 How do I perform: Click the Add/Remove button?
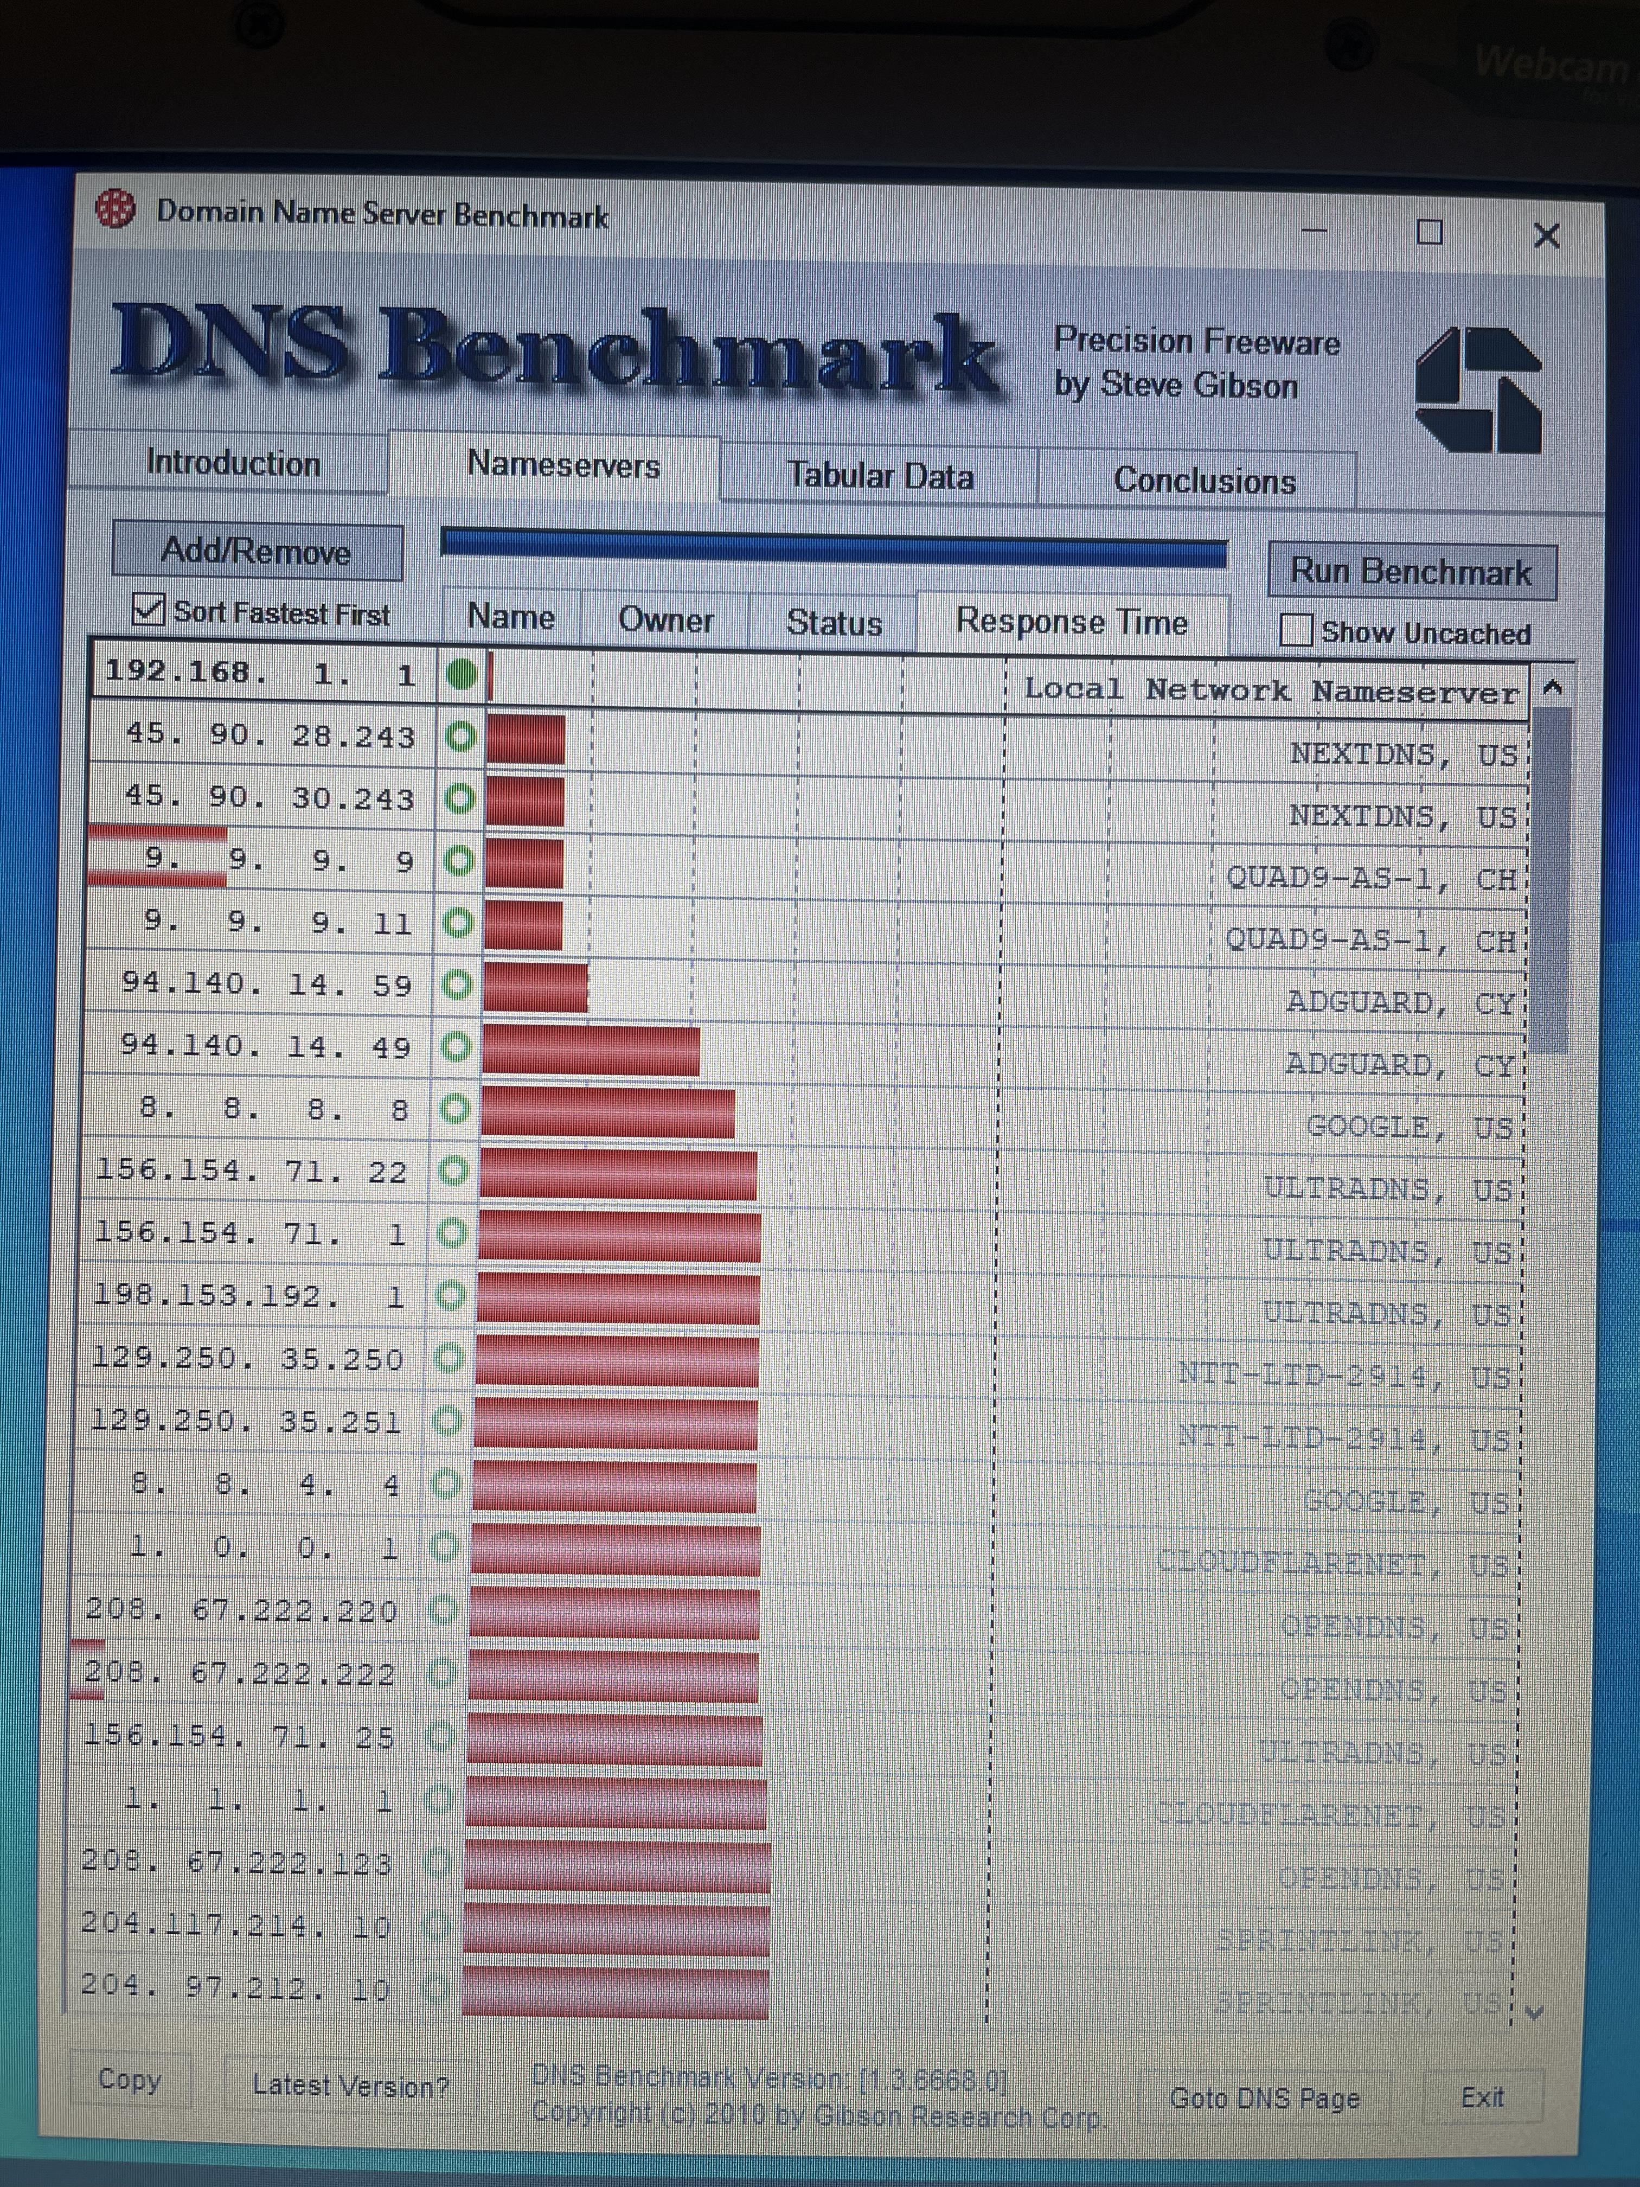point(256,551)
